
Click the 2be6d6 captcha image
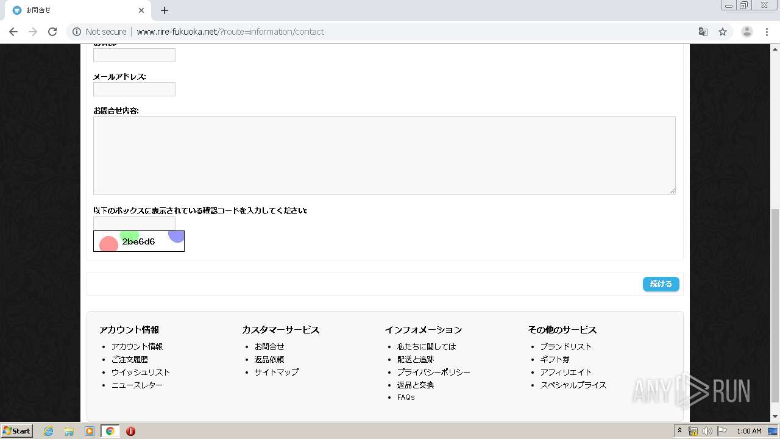[x=139, y=241]
